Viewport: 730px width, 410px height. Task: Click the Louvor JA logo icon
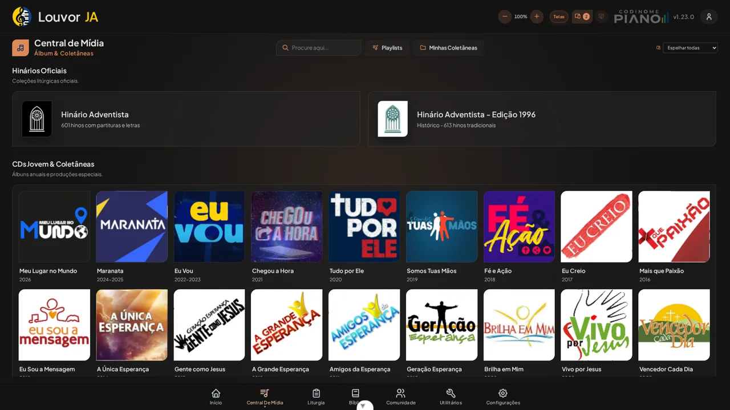pyautogui.click(x=22, y=17)
